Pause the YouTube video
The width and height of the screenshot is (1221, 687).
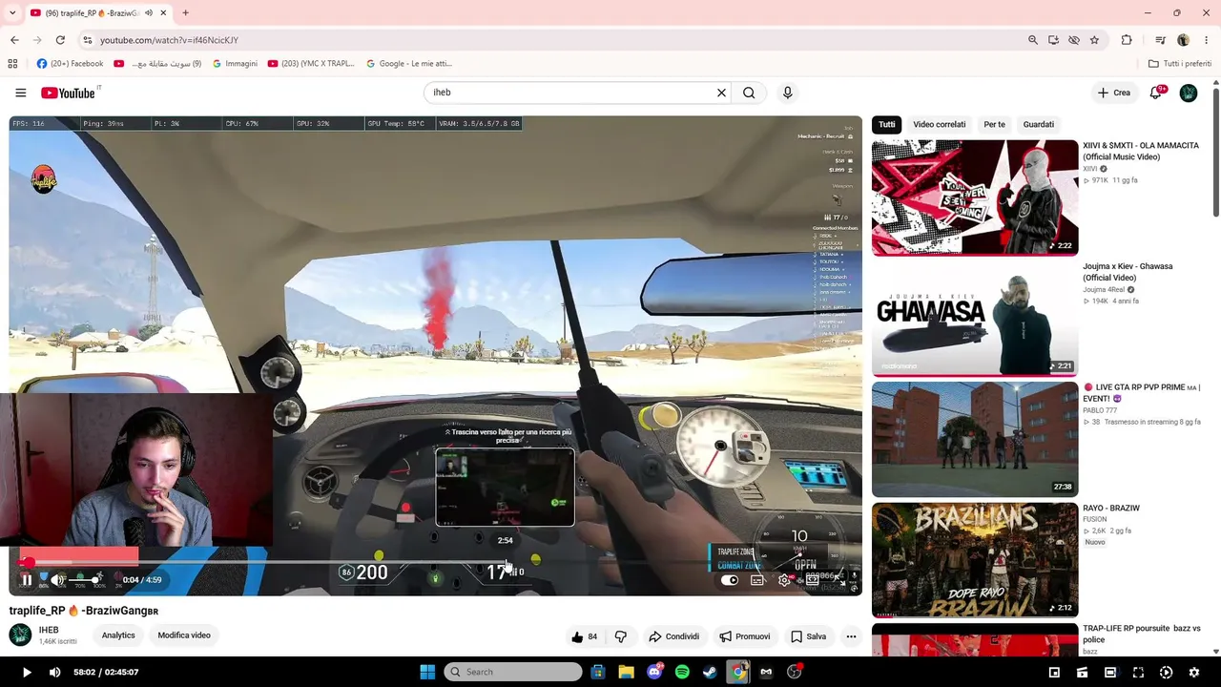pyautogui.click(x=27, y=579)
